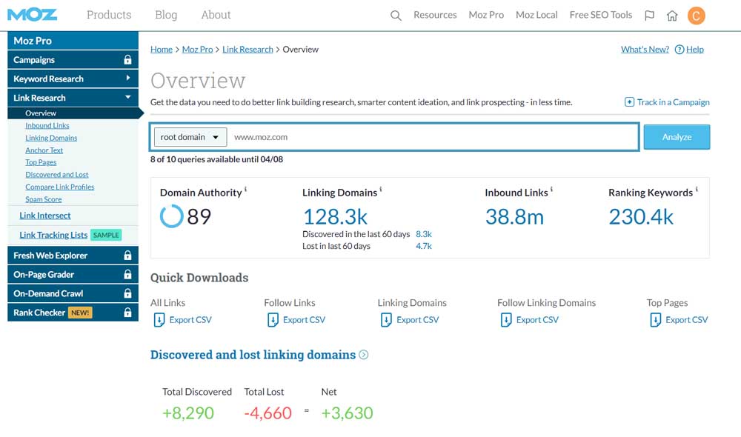Click the Domain Authority info icon

tap(245, 190)
